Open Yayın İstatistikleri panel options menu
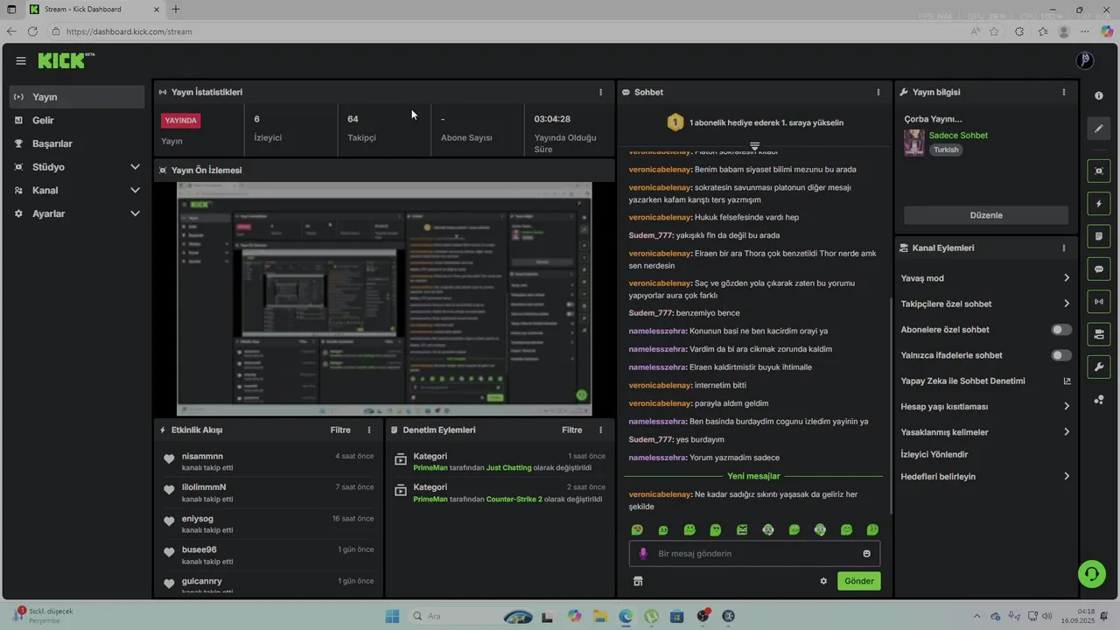 point(600,92)
